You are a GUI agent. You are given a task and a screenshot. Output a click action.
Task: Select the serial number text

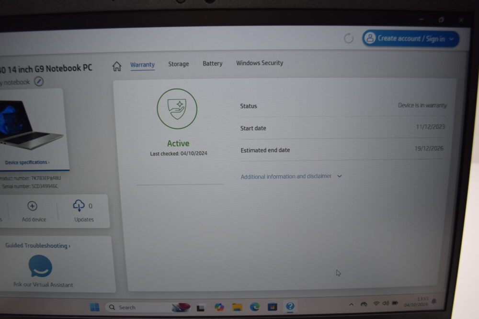tap(30, 186)
